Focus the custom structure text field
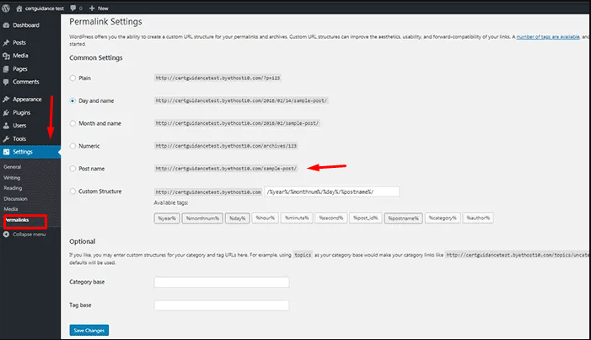 331,192
